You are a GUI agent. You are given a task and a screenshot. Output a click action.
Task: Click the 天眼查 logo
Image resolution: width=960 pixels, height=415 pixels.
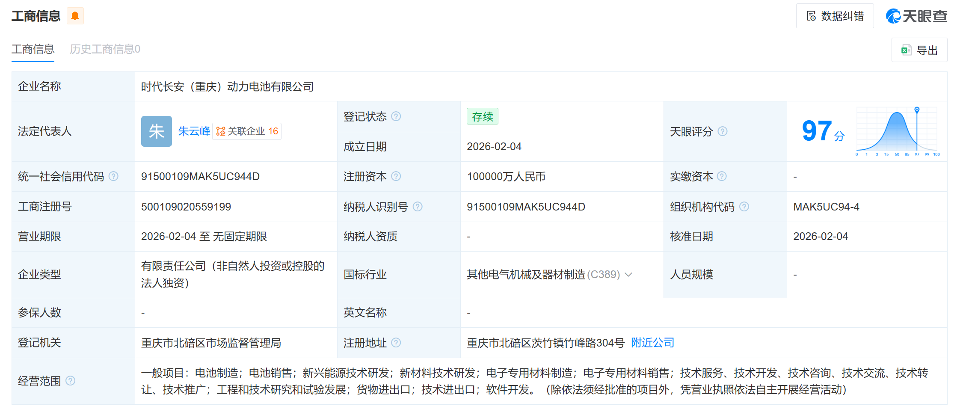(916, 16)
